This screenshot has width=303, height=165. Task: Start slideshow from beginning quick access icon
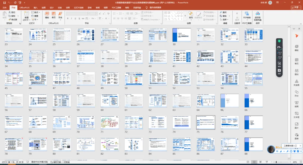pos(20,3)
